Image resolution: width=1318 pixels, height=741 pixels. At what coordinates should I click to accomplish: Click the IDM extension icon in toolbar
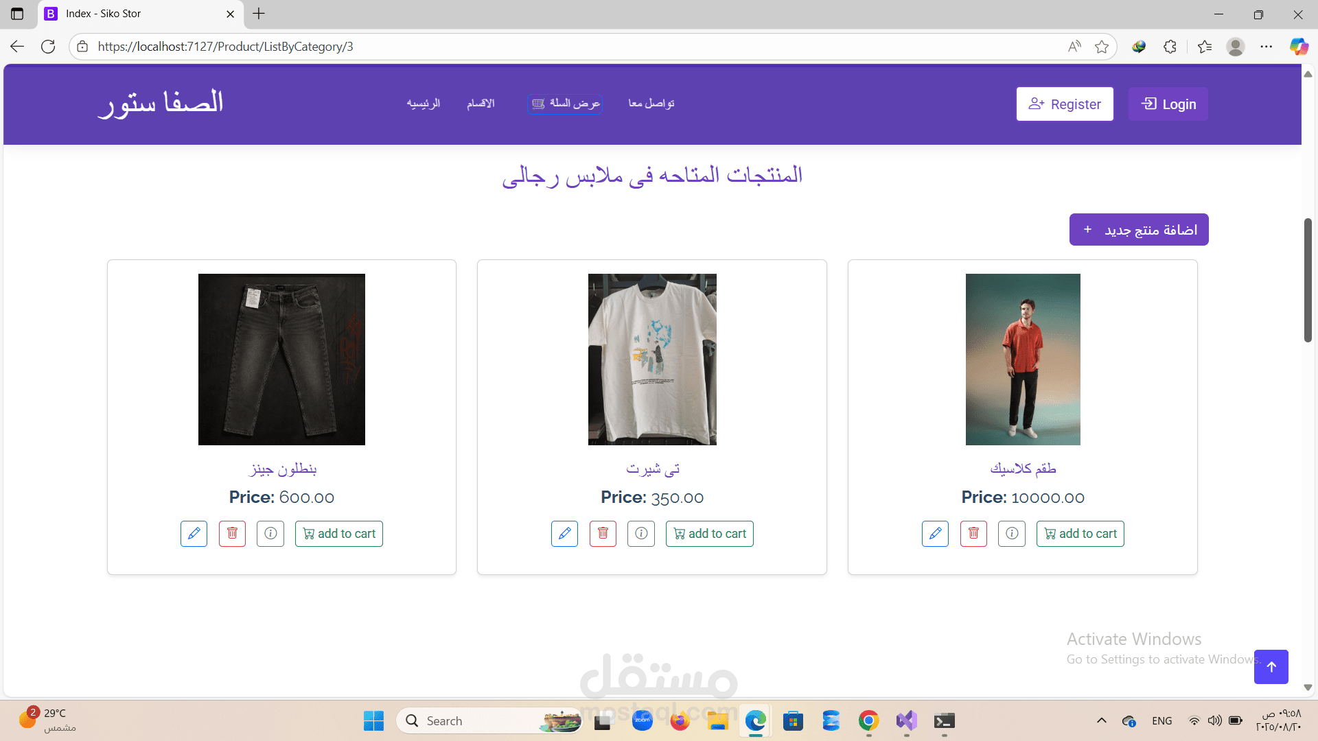click(x=1139, y=47)
